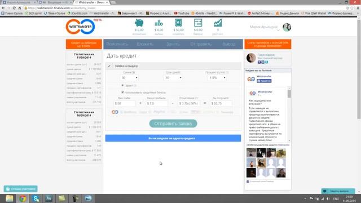Click the deductions field showing $ 3.75
This screenshot has width=361, height=203.
coord(189,104)
